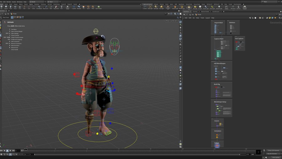The image size is (282, 159).
Task: Open the Rigging shelf tab
Action: (x=31, y=4)
